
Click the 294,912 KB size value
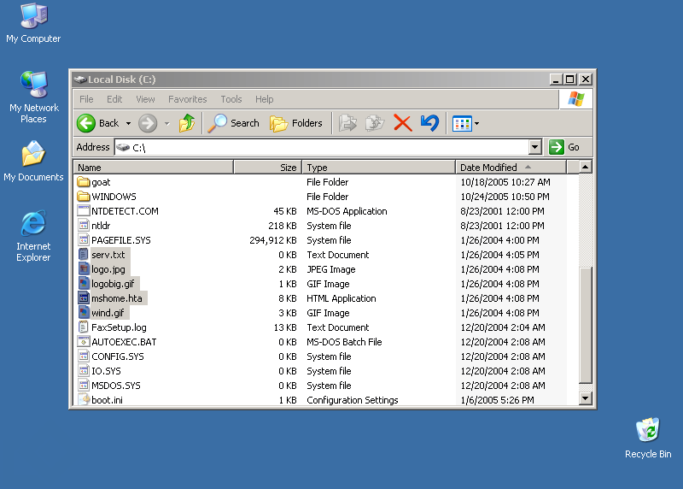click(272, 240)
